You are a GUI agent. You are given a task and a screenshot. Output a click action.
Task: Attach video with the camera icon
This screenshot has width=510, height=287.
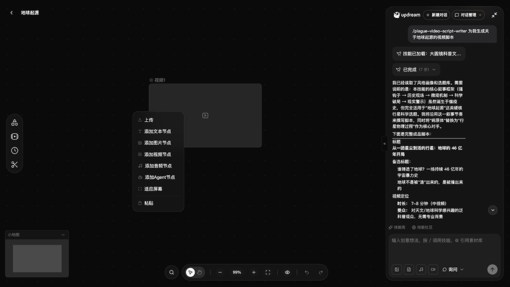click(433, 269)
